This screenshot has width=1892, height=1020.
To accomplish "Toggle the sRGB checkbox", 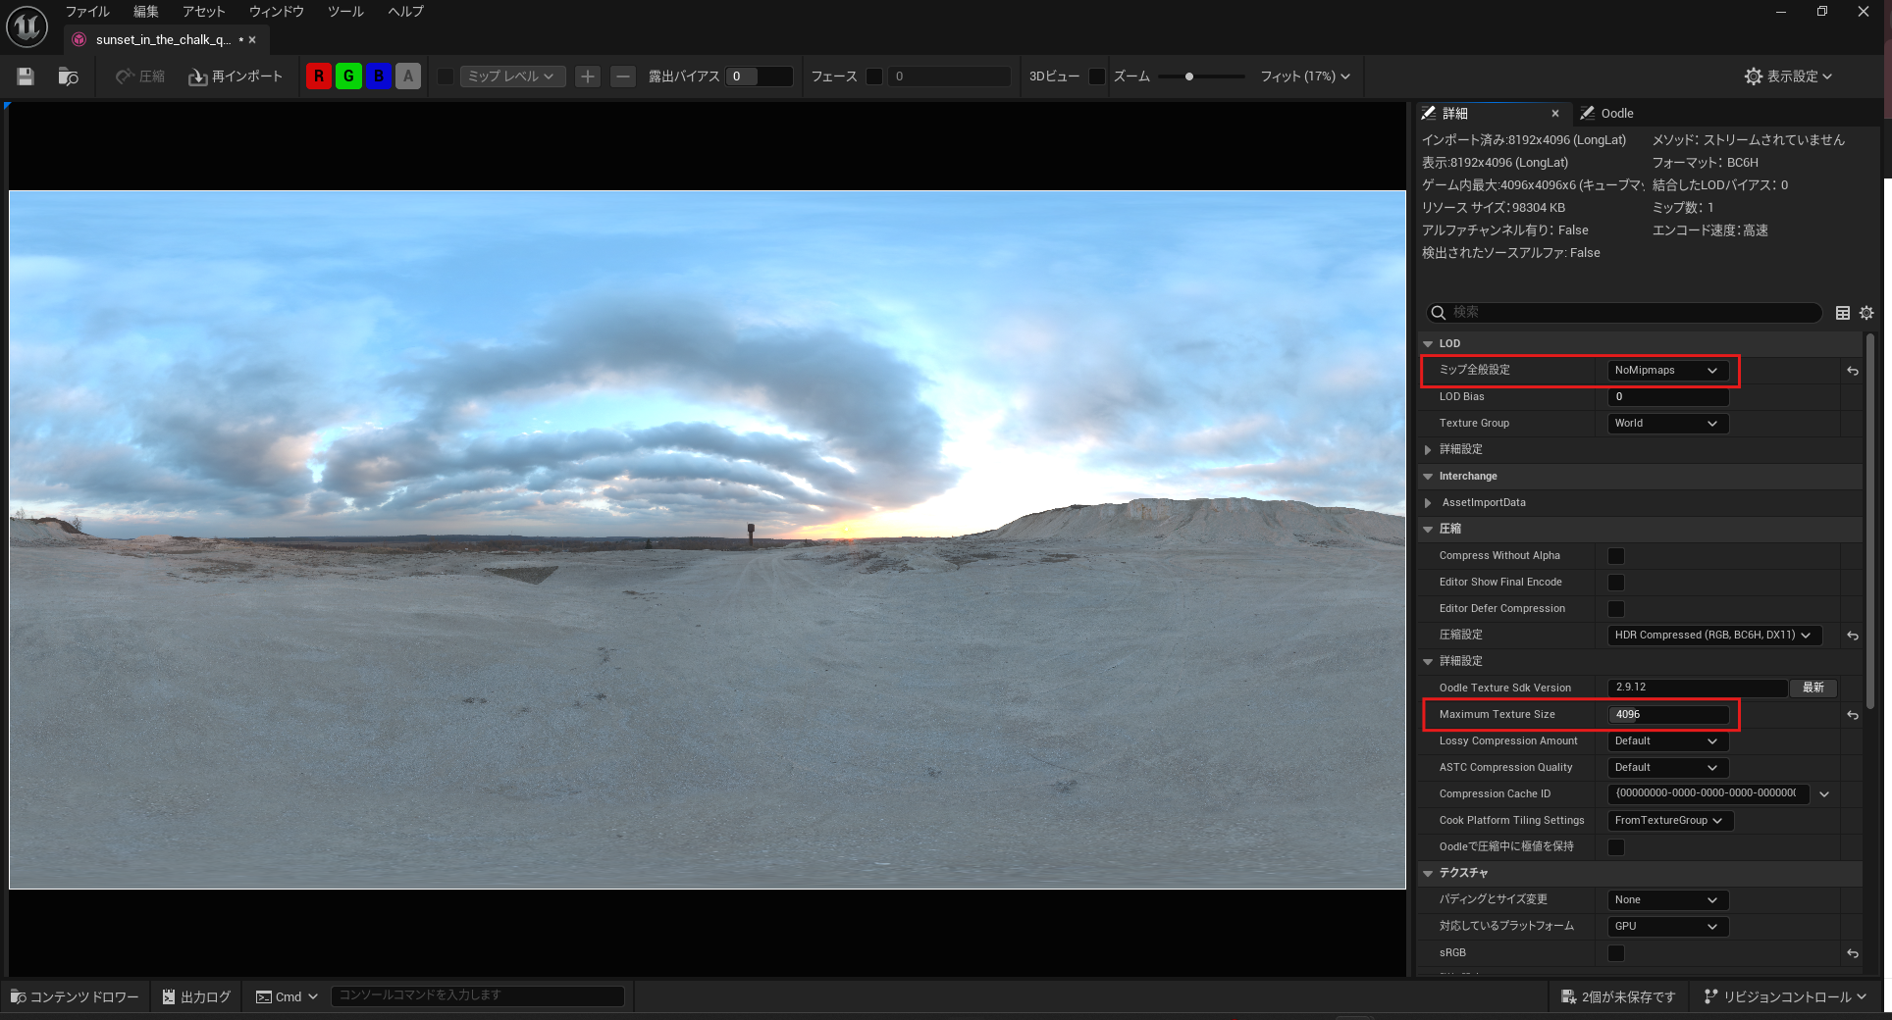I will pyautogui.click(x=1615, y=953).
